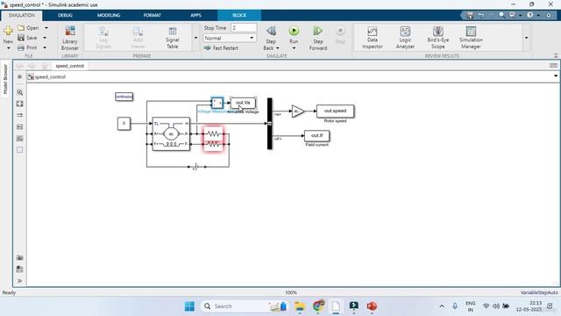Viewport: 561px width, 316px height.
Task: Select the out.speed To Workspace block
Action: pyautogui.click(x=335, y=111)
